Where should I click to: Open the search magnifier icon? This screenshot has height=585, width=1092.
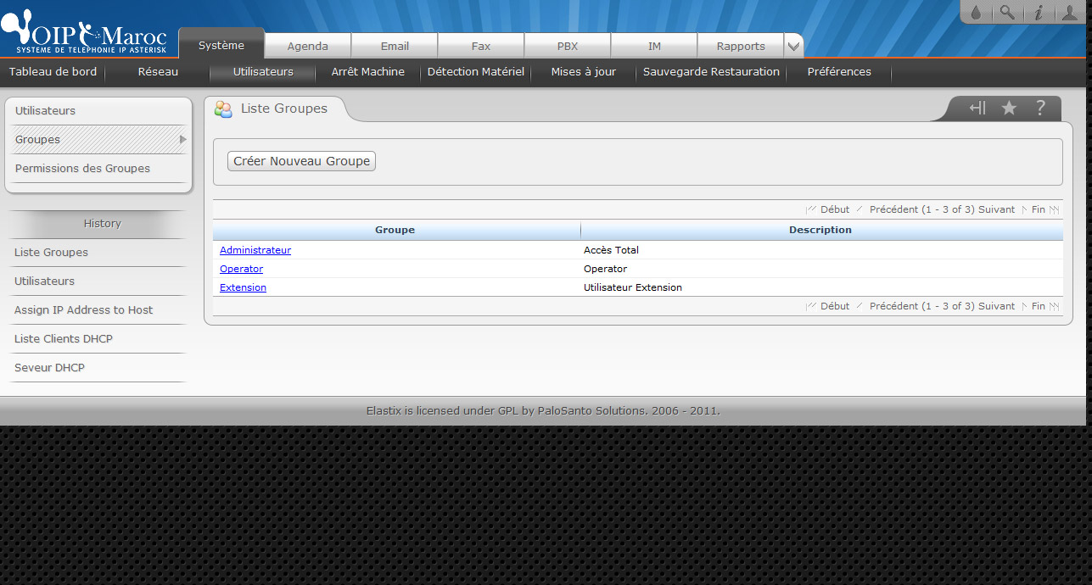pos(1006,13)
